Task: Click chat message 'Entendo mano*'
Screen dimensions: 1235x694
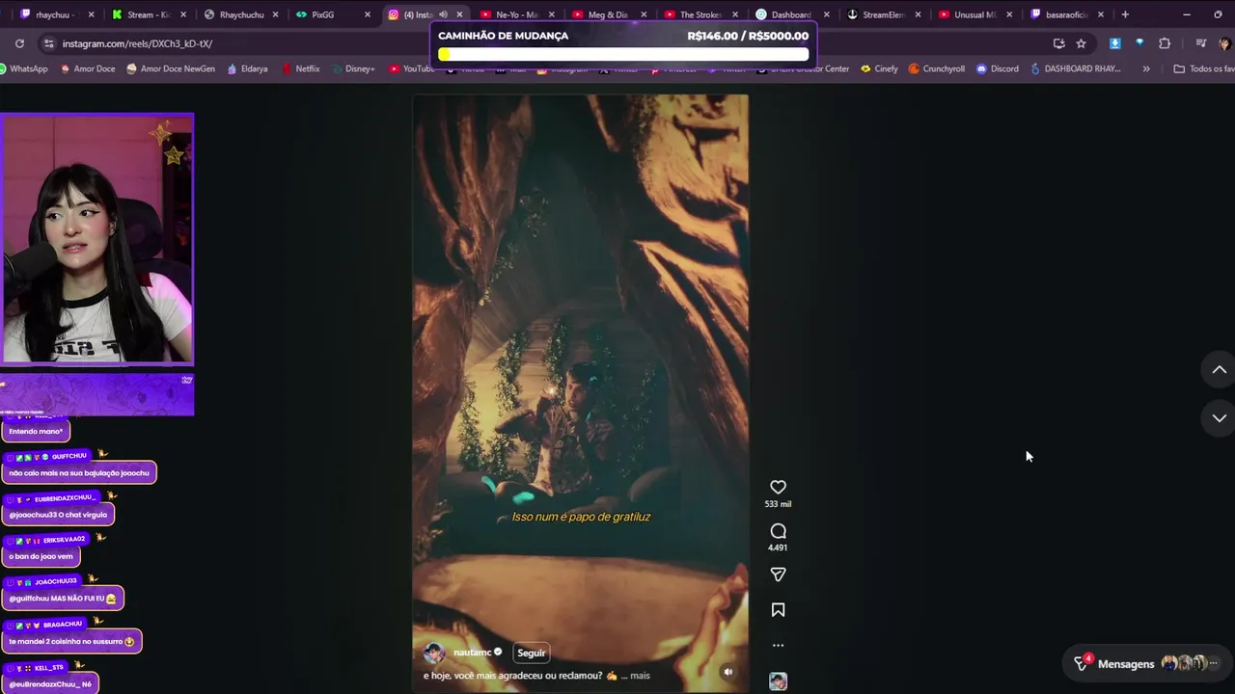Action: 36,431
